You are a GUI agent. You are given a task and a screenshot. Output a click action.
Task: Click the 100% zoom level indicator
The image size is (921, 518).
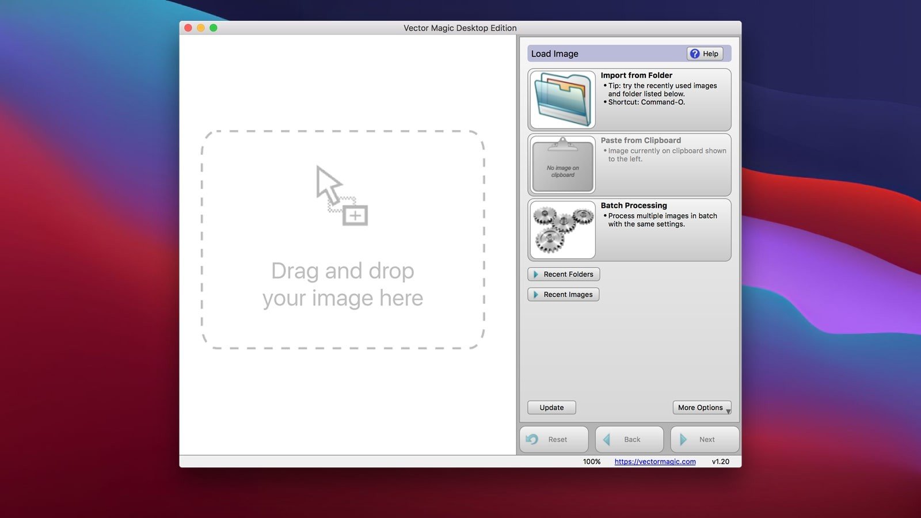(591, 462)
